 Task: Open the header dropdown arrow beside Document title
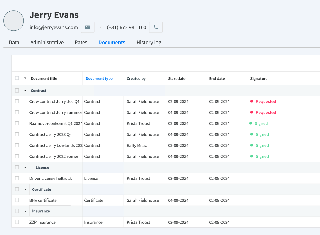point(25,78)
